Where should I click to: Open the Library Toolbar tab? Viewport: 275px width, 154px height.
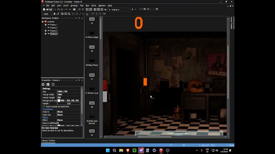[48, 141]
